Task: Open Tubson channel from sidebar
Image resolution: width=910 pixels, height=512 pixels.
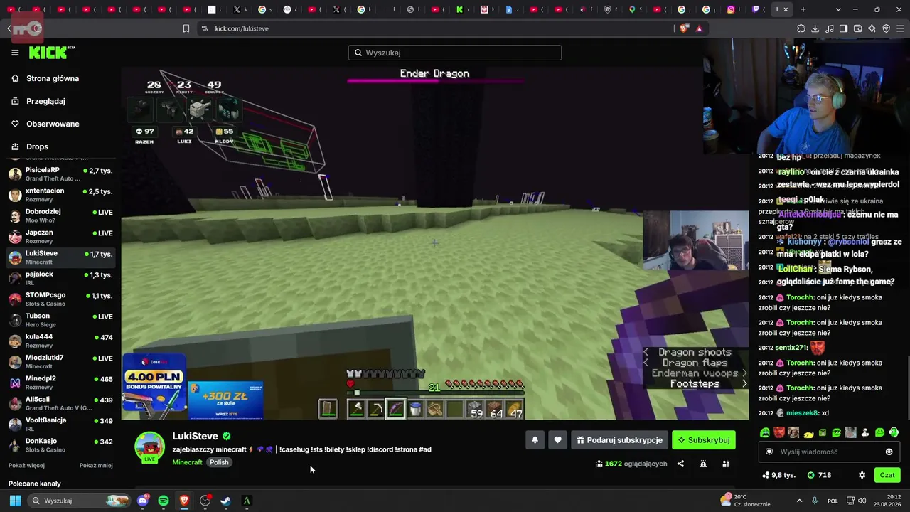Action: [x=60, y=319]
